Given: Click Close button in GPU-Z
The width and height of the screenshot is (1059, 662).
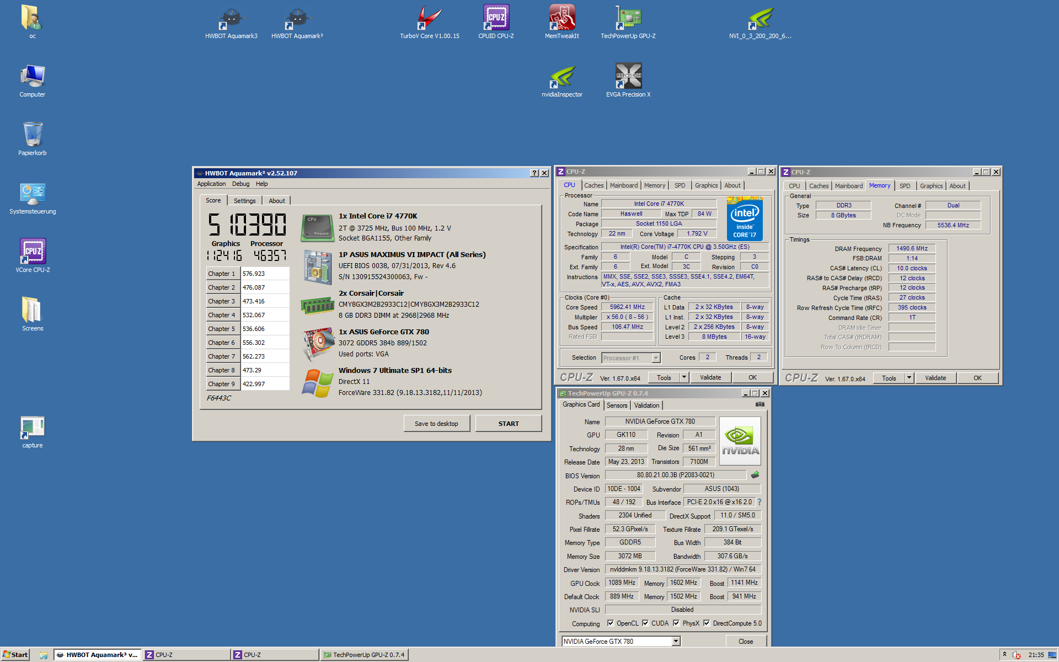Looking at the screenshot, I should (x=746, y=641).
